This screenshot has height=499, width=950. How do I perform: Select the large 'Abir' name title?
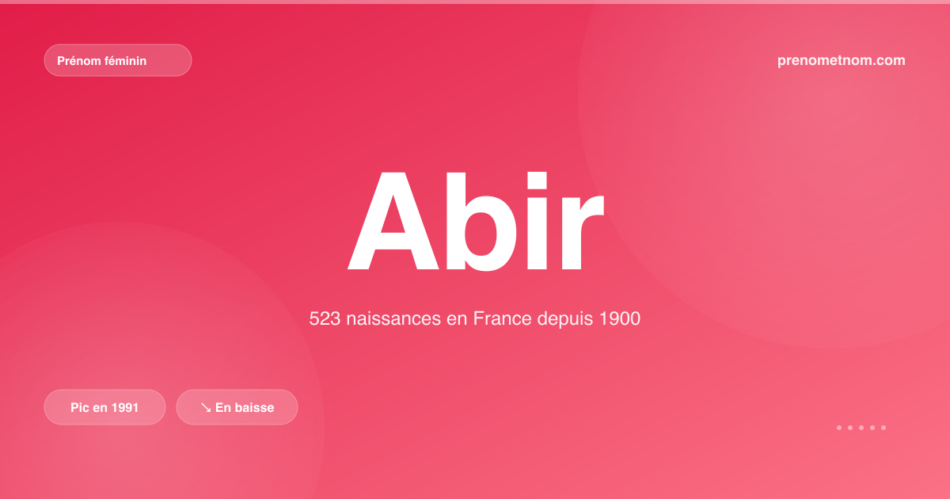(x=475, y=221)
